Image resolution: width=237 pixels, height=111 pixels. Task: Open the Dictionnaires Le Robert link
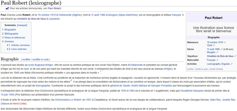point(68,100)
